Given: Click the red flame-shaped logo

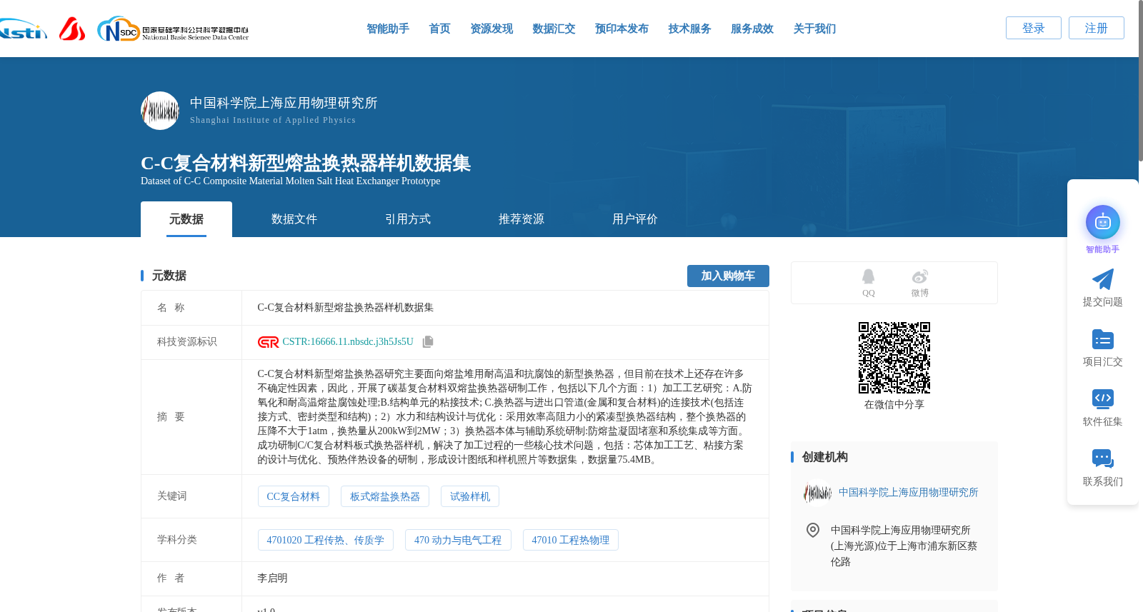Looking at the screenshot, I should coord(71,29).
